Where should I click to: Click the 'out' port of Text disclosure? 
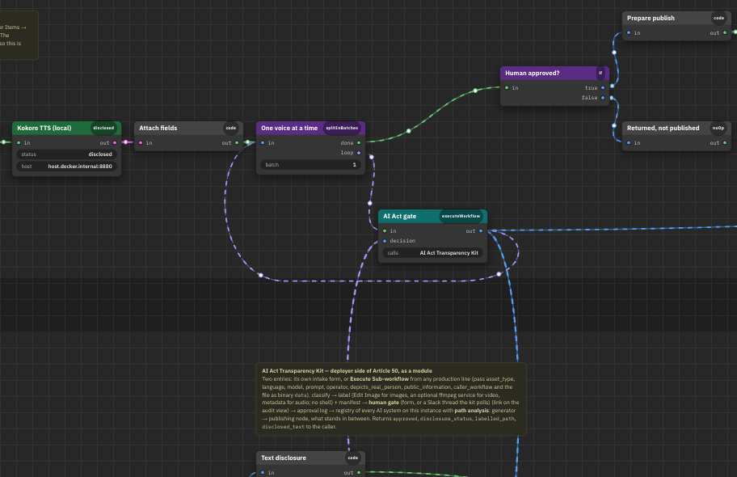[x=359, y=472]
